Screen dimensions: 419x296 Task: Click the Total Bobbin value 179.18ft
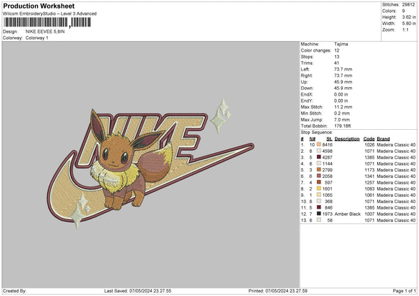pyautogui.click(x=344, y=125)
